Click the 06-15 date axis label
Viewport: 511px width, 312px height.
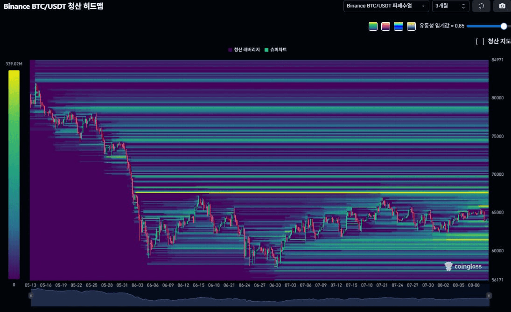tap(198, 285)
